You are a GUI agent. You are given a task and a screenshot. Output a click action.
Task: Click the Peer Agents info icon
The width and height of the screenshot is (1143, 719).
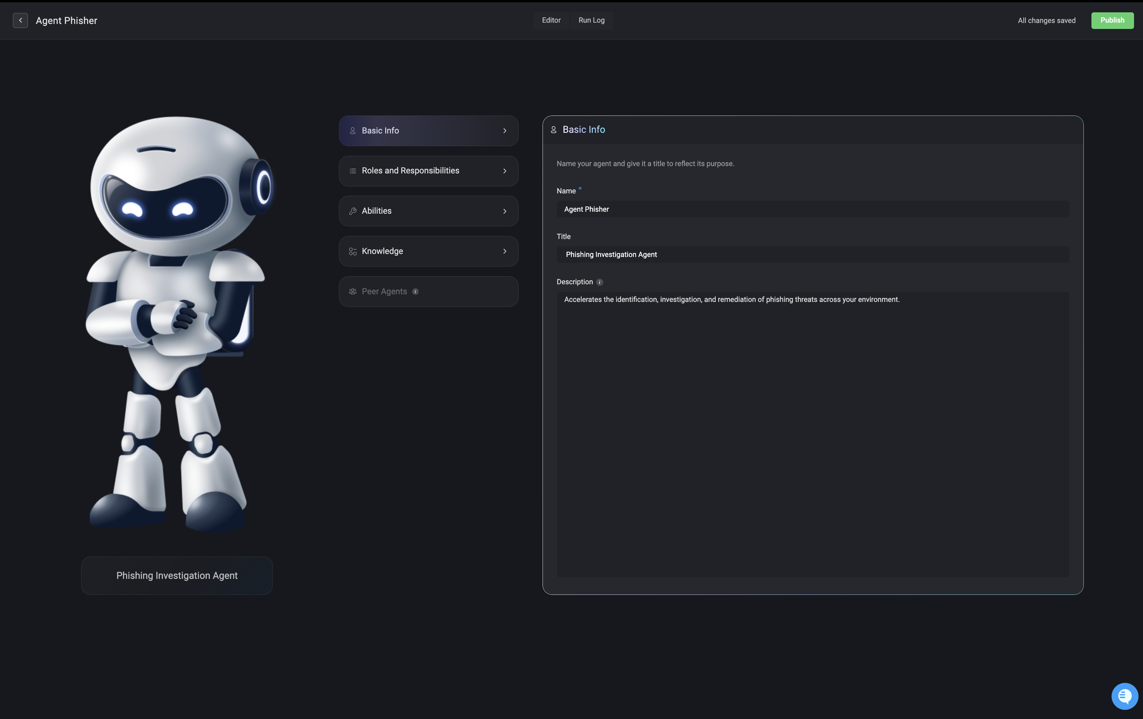pyautogui.click(x=415, y=292)
